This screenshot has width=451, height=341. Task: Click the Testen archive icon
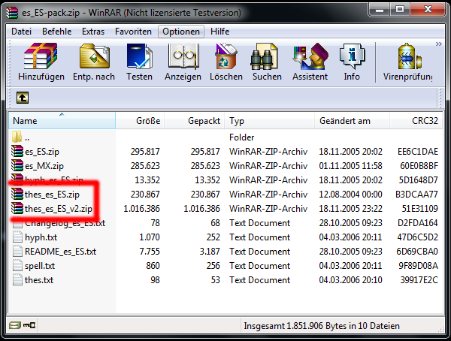point(140,56)
